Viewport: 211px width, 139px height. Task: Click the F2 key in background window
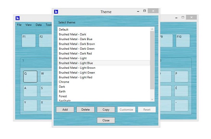click(46, 40)
